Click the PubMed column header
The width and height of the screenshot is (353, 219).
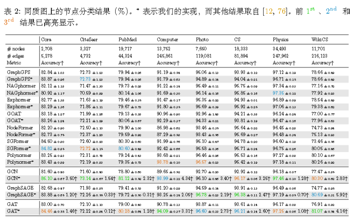[x=127, y=39]
